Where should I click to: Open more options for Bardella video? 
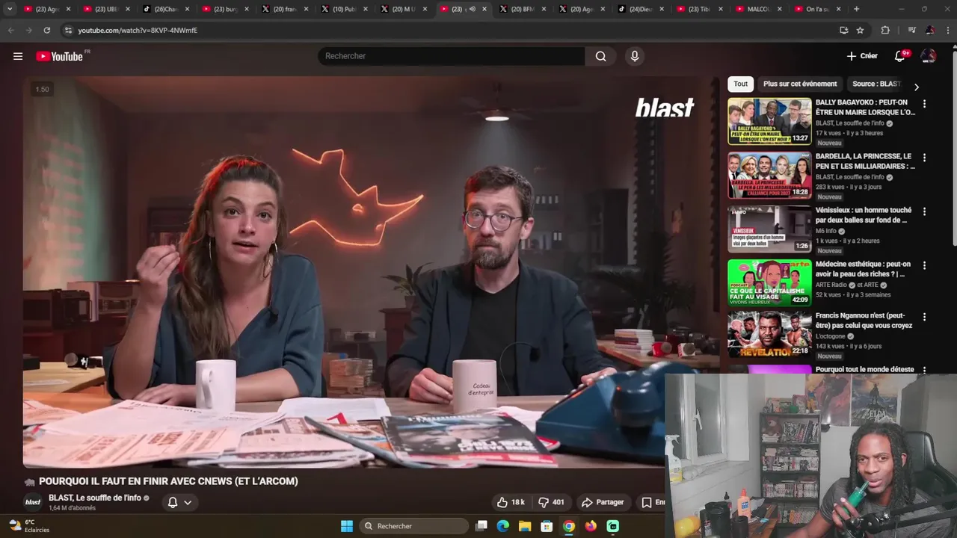coord(924,158)
